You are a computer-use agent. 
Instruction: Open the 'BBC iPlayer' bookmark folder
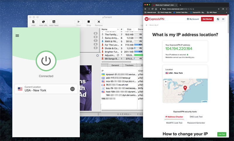(x=212, y=13)
